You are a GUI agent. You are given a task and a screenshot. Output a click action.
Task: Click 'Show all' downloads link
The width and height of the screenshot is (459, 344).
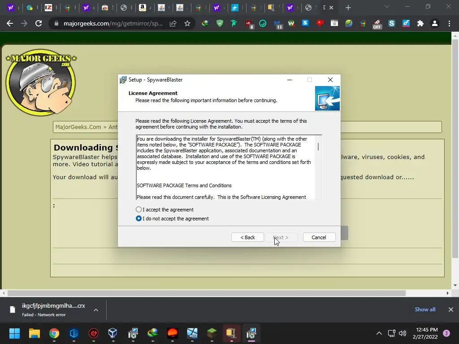pyautogui.click(x=425, y=309)
